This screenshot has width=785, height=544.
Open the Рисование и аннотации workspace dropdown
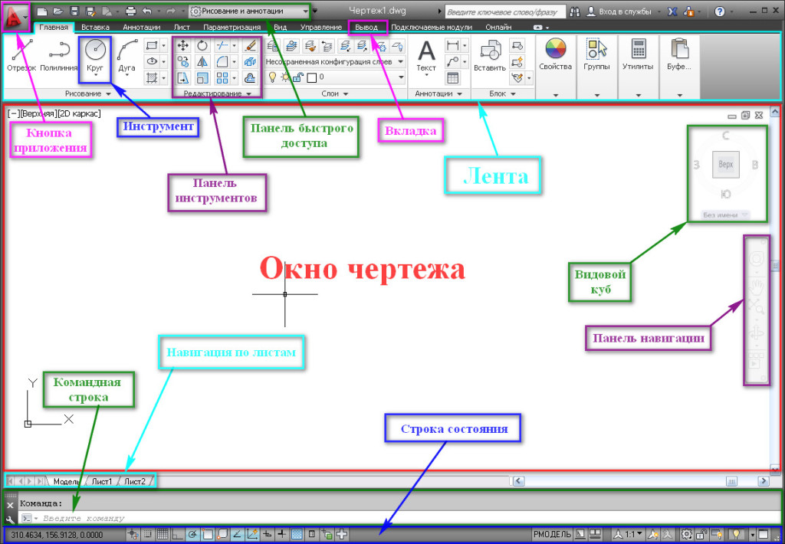(x=249, y=11)
